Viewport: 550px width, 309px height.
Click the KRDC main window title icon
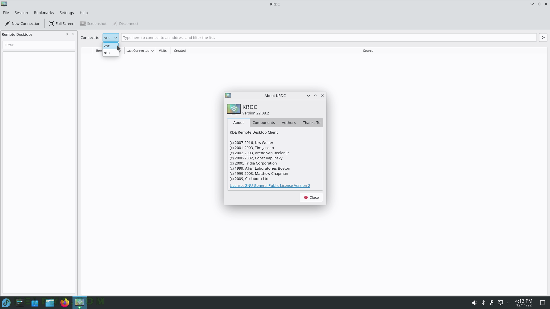coord(4,4)
